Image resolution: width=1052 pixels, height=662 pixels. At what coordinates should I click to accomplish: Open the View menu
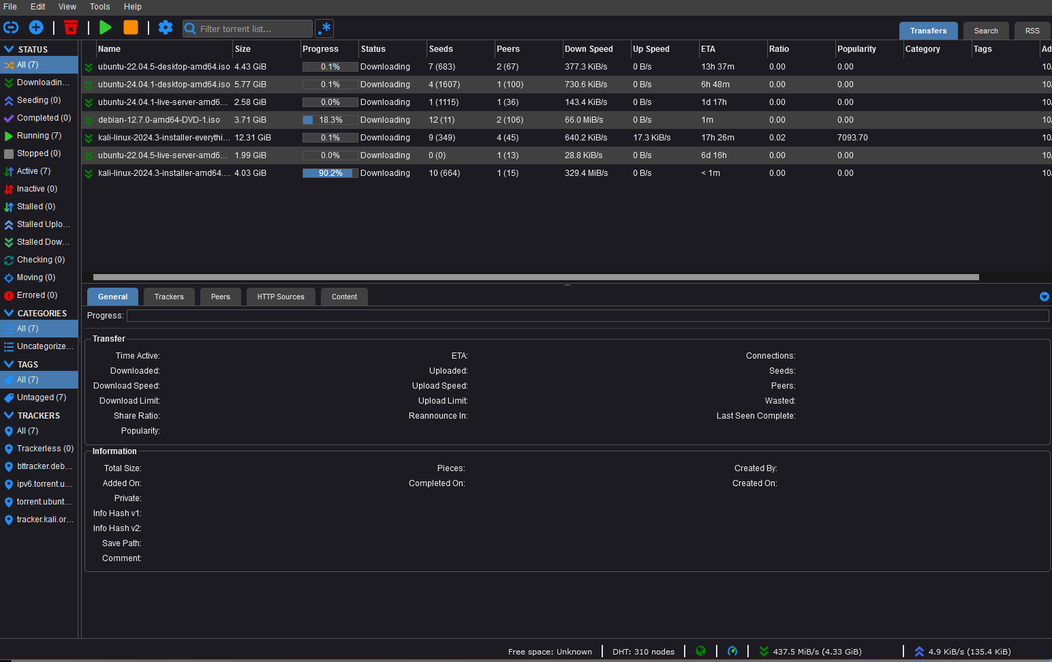click(x=67, y=7)
